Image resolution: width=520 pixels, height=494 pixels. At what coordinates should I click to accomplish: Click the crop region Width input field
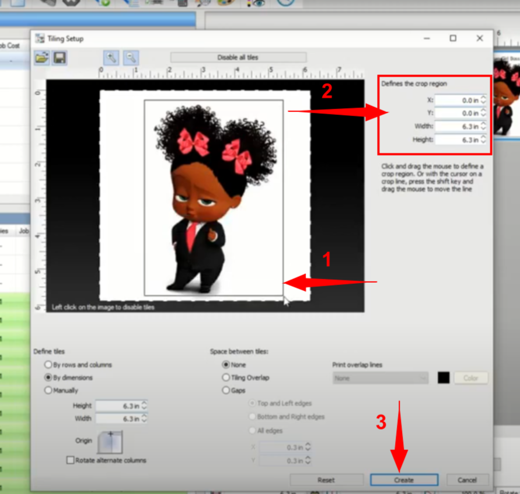(x=457, y=126)
